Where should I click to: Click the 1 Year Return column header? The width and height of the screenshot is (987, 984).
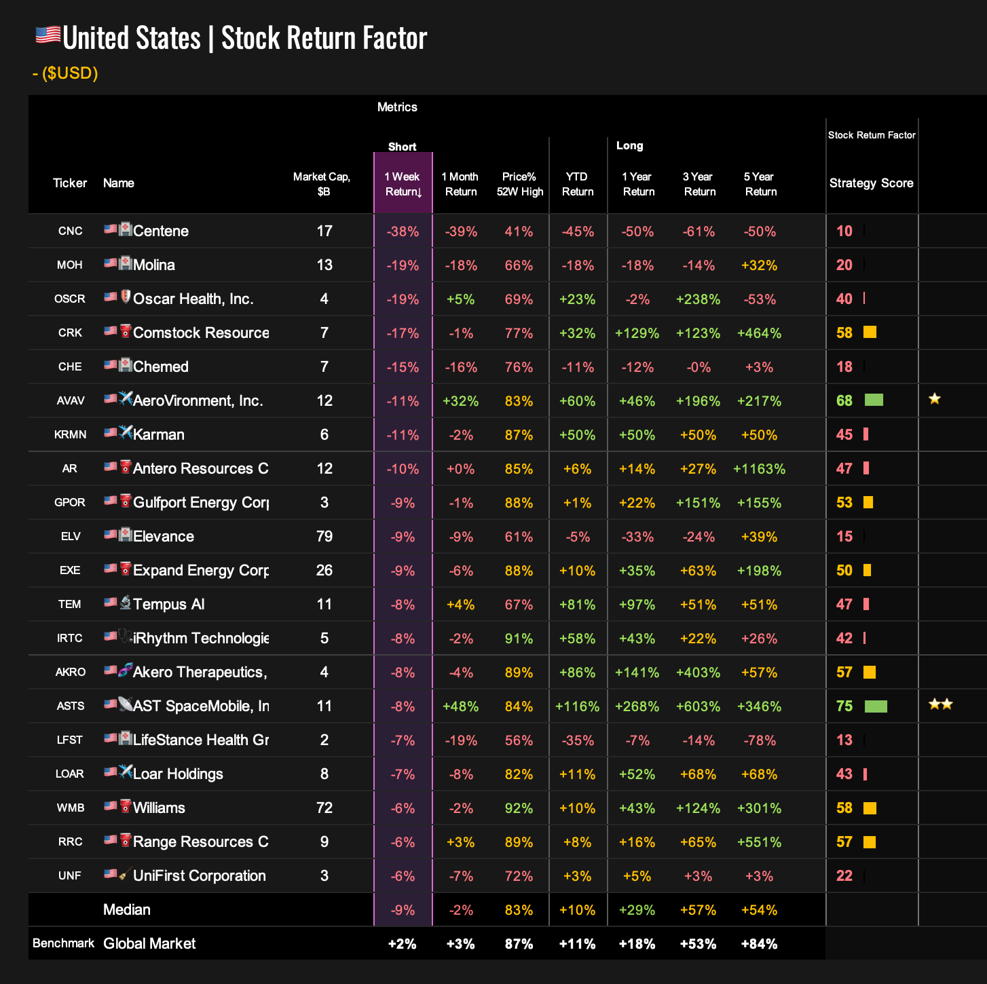pos(638,184)
